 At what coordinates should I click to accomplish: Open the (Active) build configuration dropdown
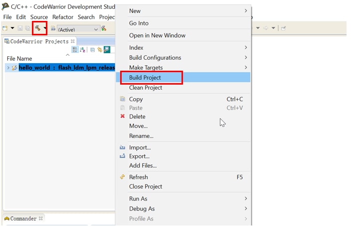pos(78,29)
